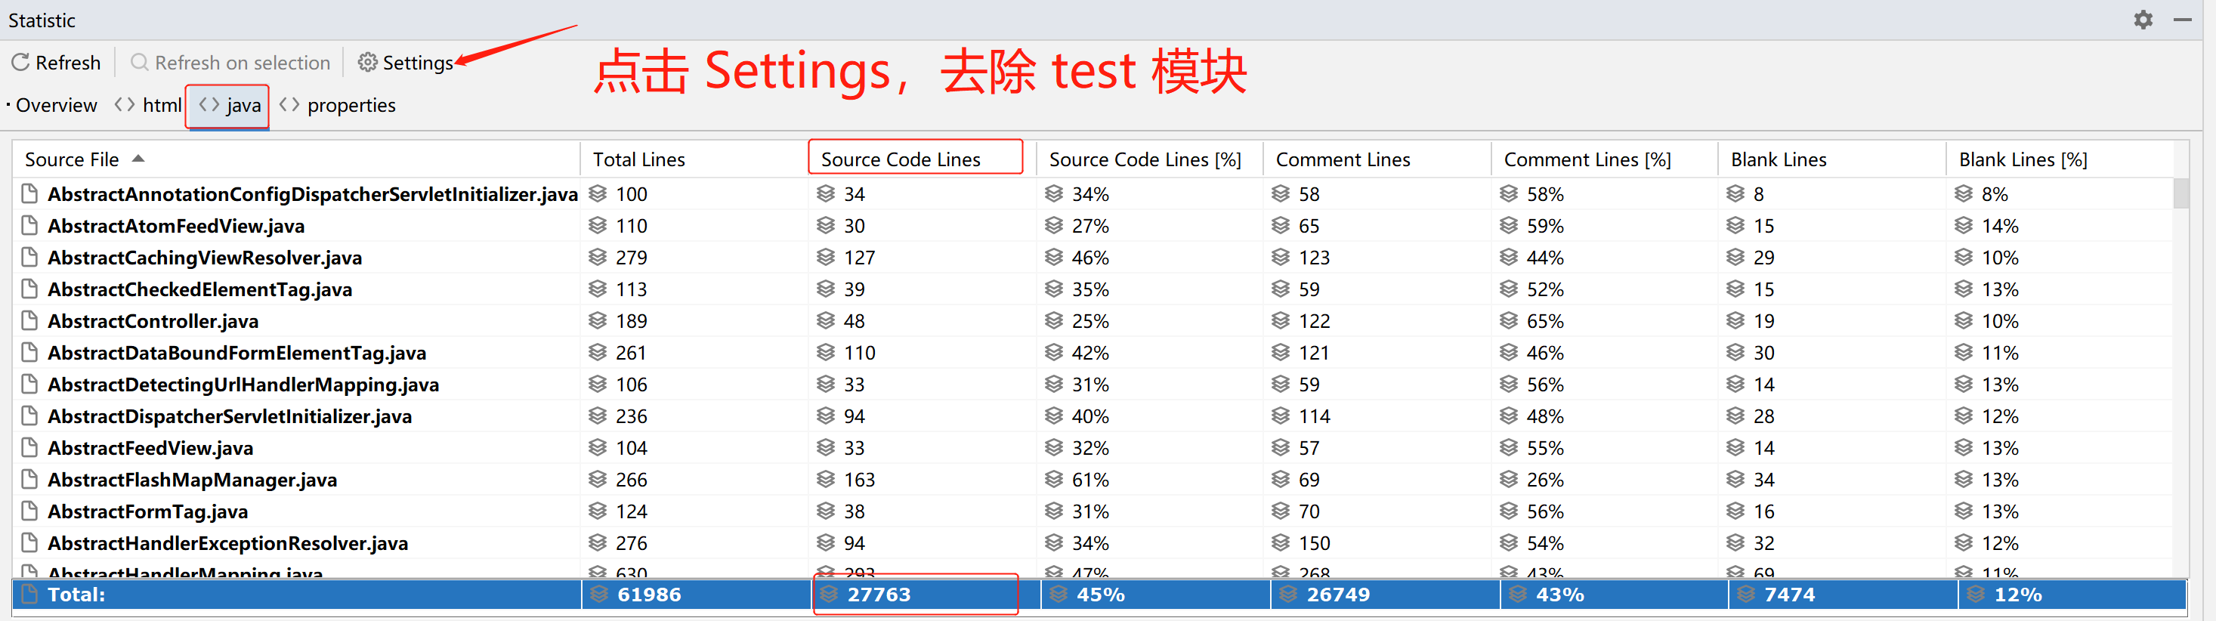Click file icon of AbstractController.java
This screenshot has width=2216, height=621.
coord(29,321)
